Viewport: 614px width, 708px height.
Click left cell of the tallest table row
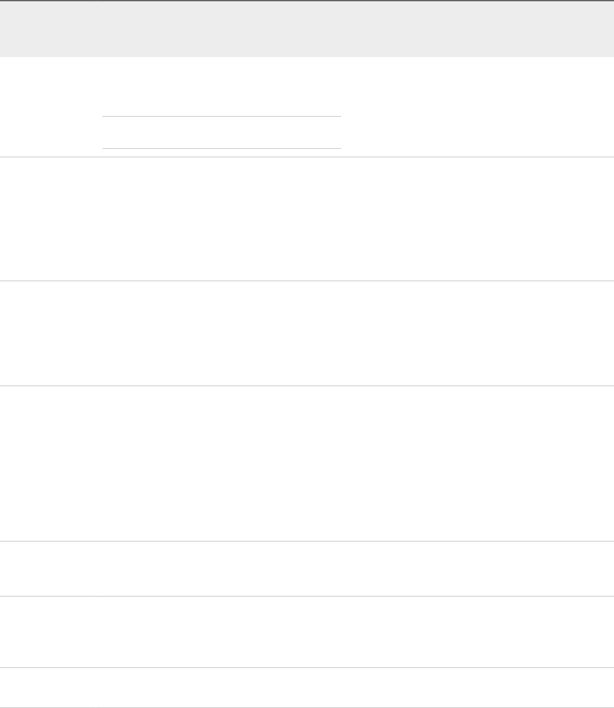pos(48,463)
